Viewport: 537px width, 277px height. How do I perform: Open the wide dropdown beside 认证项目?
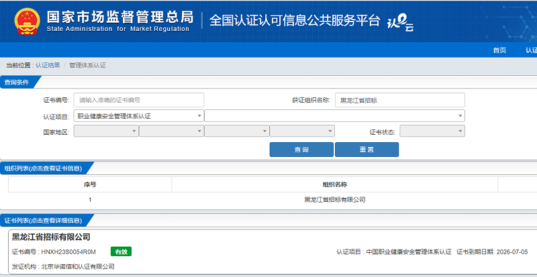[x=334, y=116]
